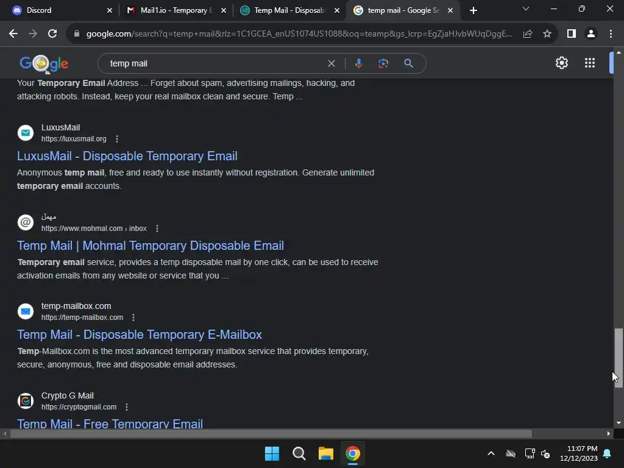Open a new browser tab
Viewport: 624px width, 468px height.
tap(473, 10)
